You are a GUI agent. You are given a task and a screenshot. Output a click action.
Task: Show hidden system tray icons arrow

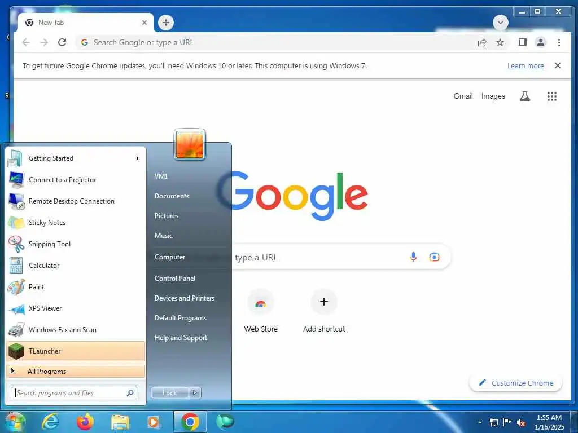(480, 422)
